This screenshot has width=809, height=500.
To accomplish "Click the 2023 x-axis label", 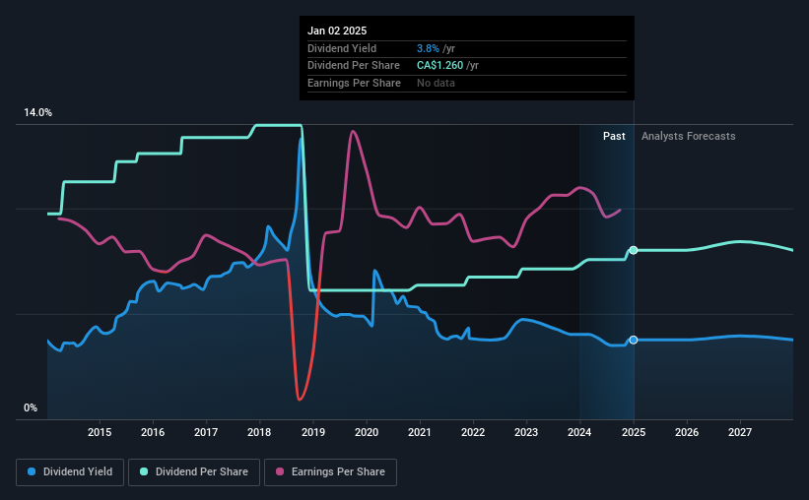I will 526,432.
